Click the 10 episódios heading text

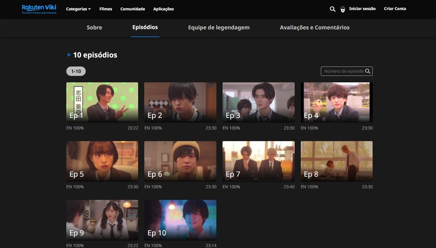(x=95, y=55)
